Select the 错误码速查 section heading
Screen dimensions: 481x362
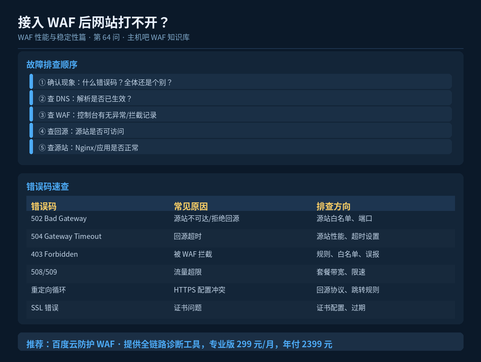(x=48, y=187)
